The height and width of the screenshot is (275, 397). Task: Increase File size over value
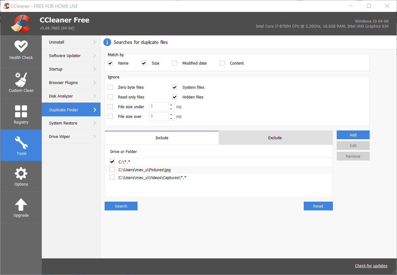point(171,114)
